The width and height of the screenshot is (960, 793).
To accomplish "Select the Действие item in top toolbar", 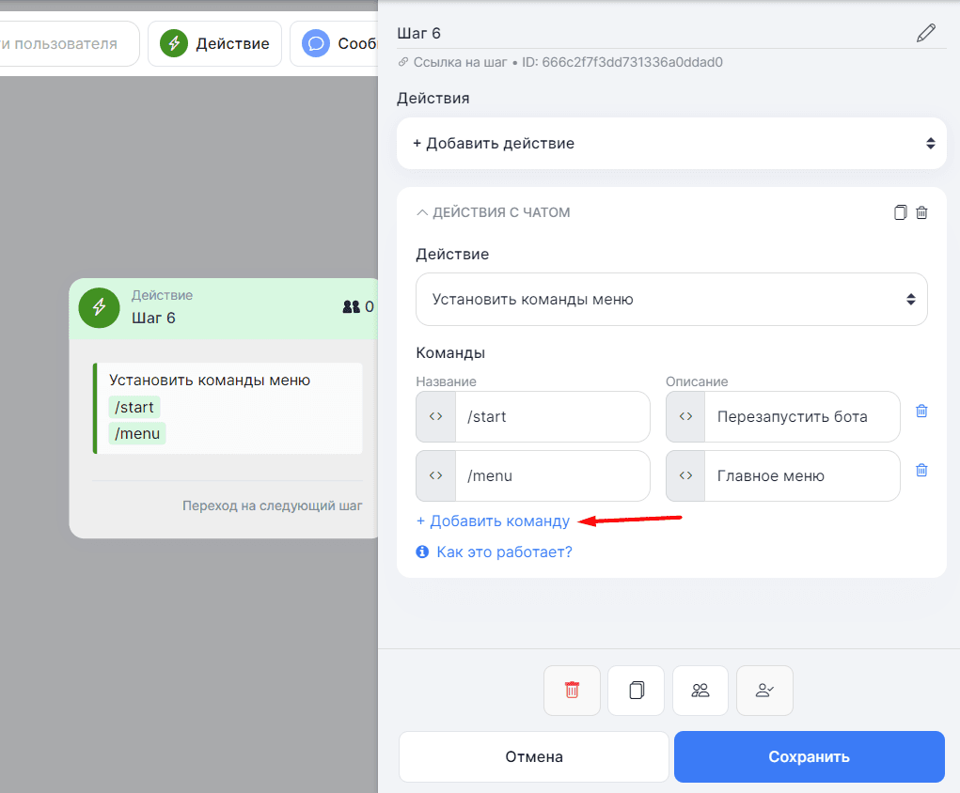I will (x=214, y=43).
